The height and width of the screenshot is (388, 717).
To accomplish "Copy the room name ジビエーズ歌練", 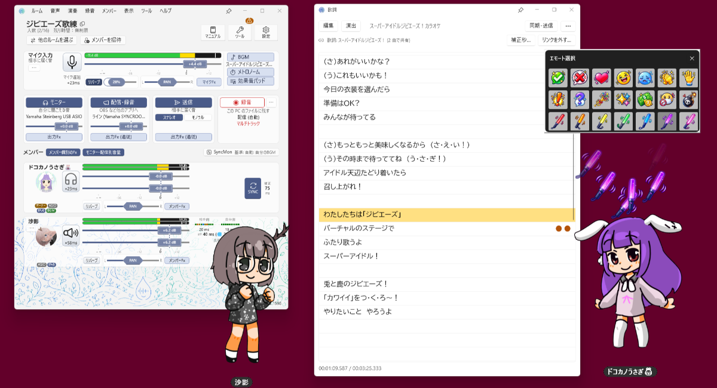I will coord(82,24).
